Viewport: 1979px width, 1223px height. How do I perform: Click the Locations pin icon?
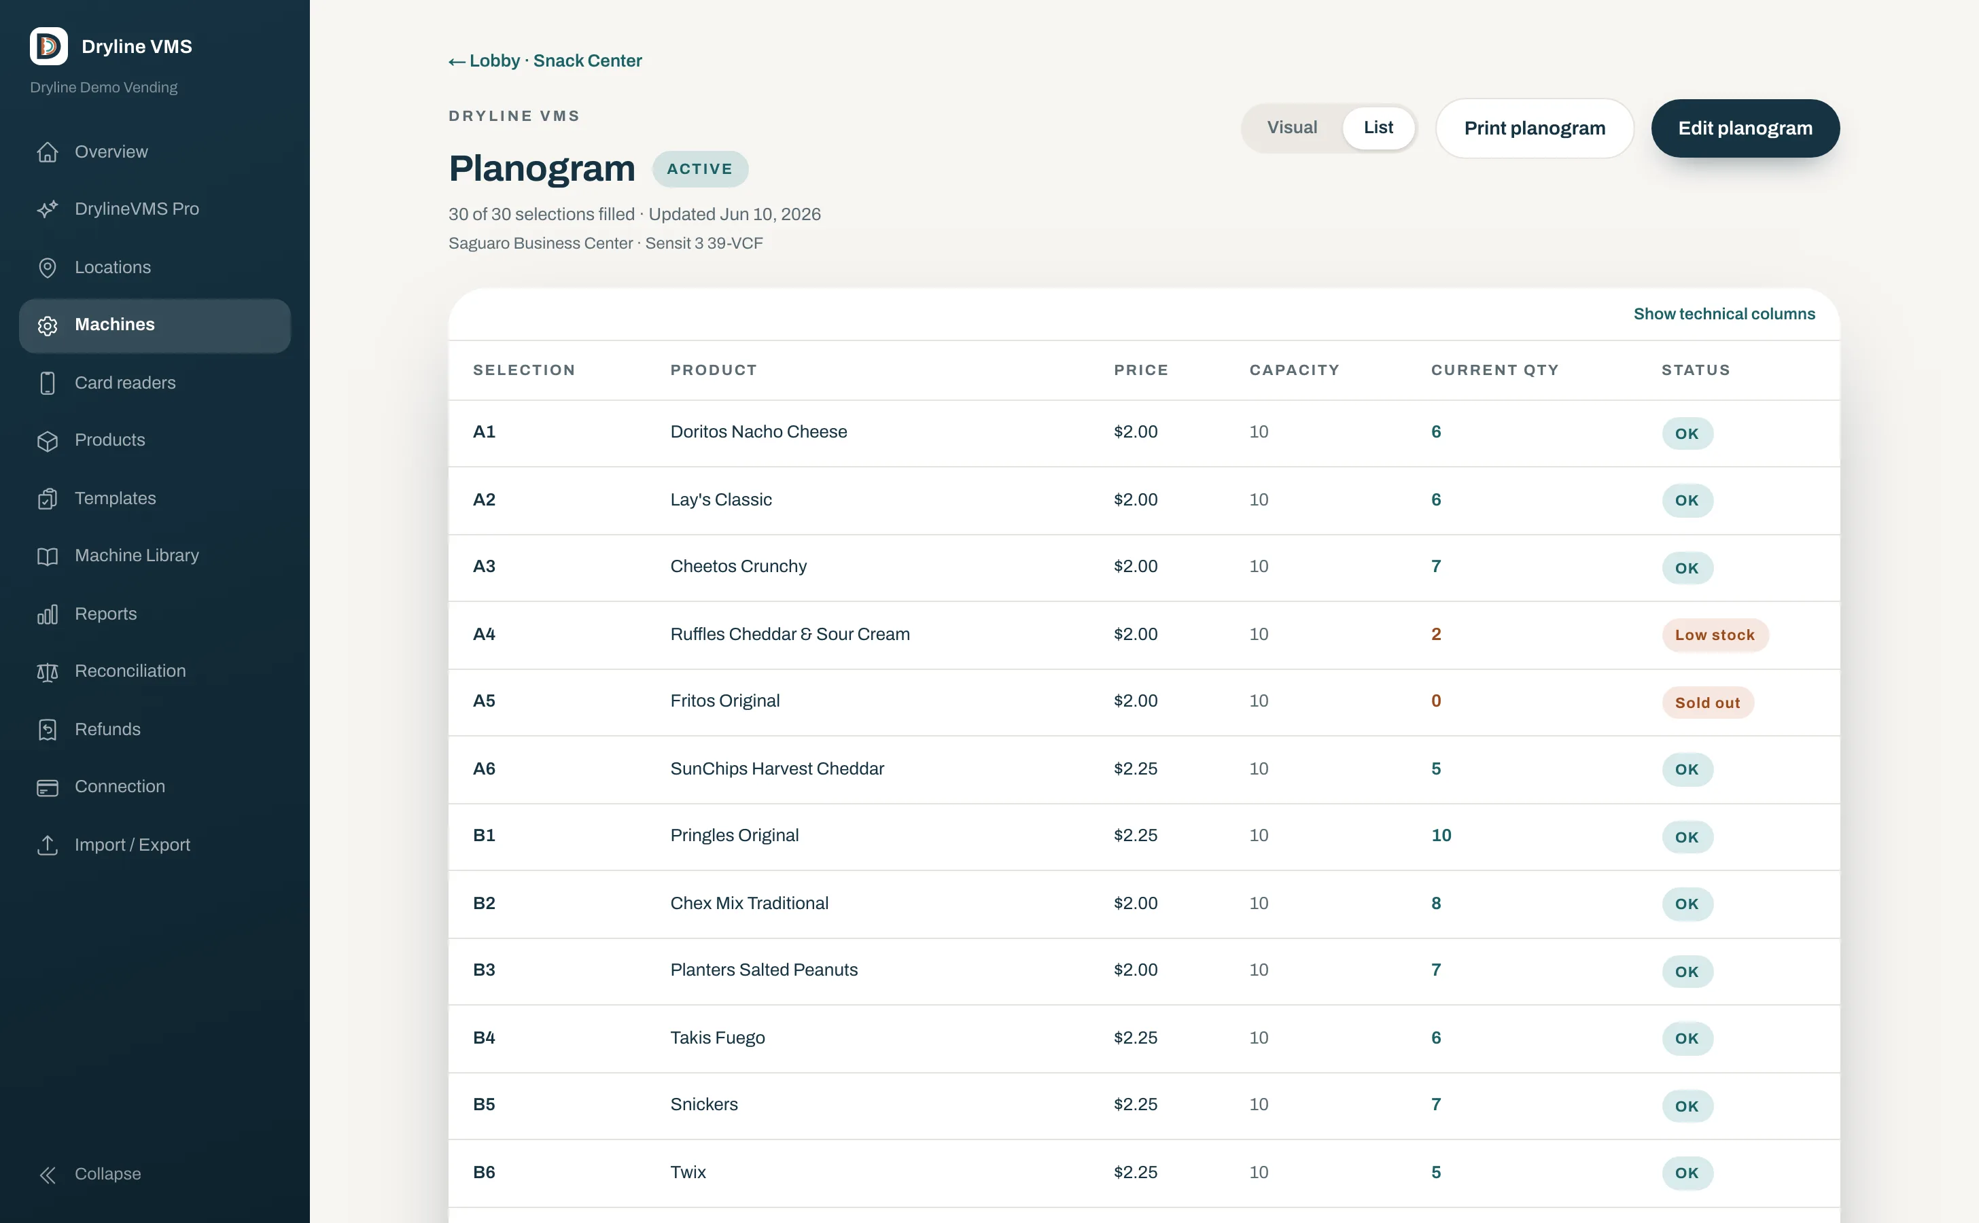tap(48, 268)
